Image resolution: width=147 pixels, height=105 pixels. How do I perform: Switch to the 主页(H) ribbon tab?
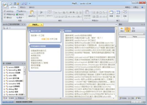13,7
